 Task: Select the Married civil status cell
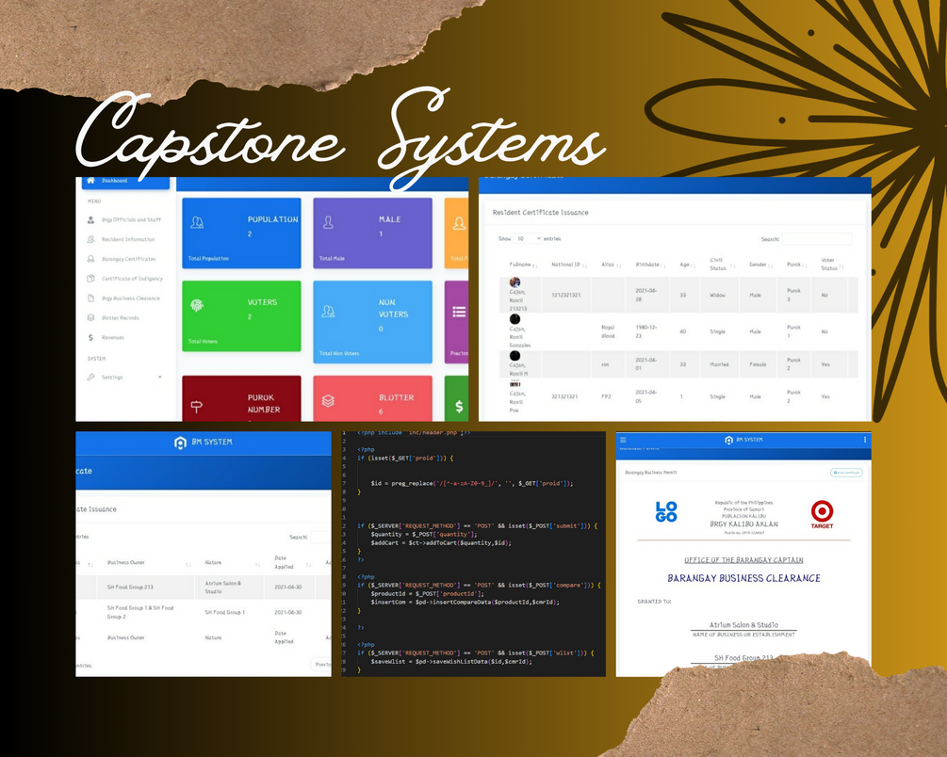(719, 364)
